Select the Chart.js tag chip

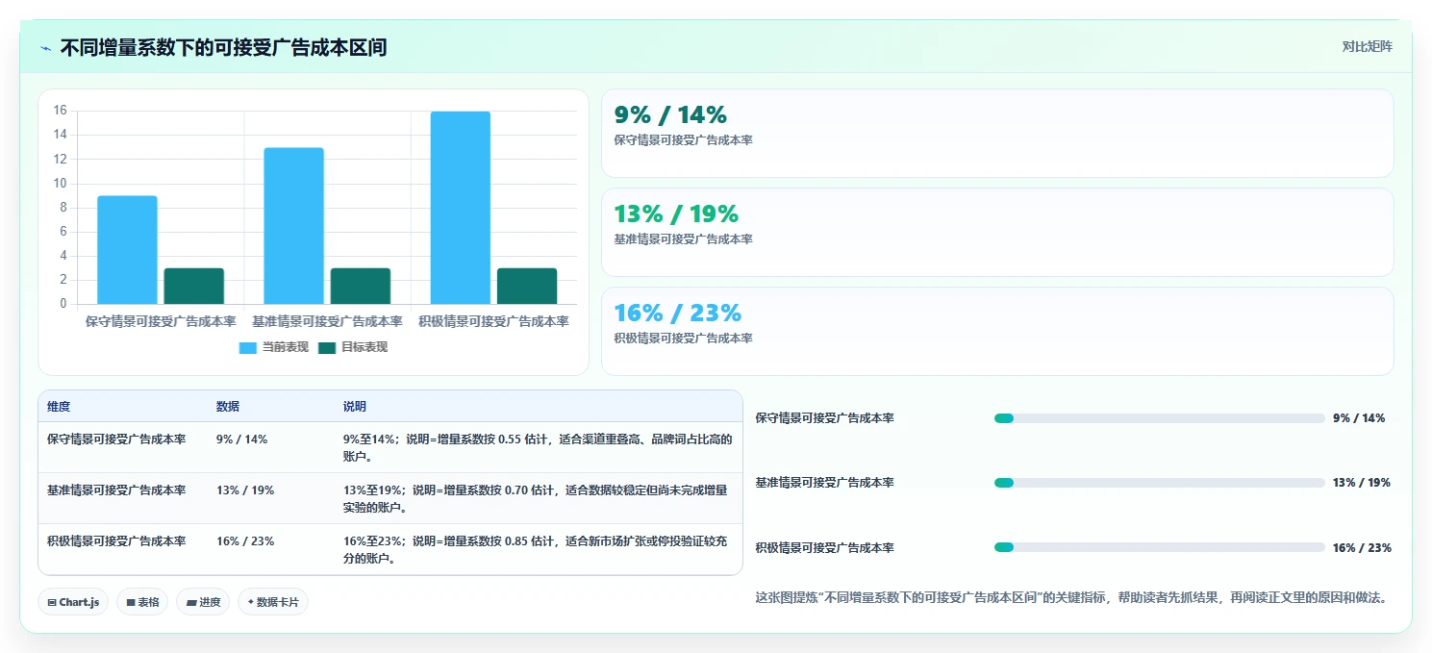(x=74, y=602)
